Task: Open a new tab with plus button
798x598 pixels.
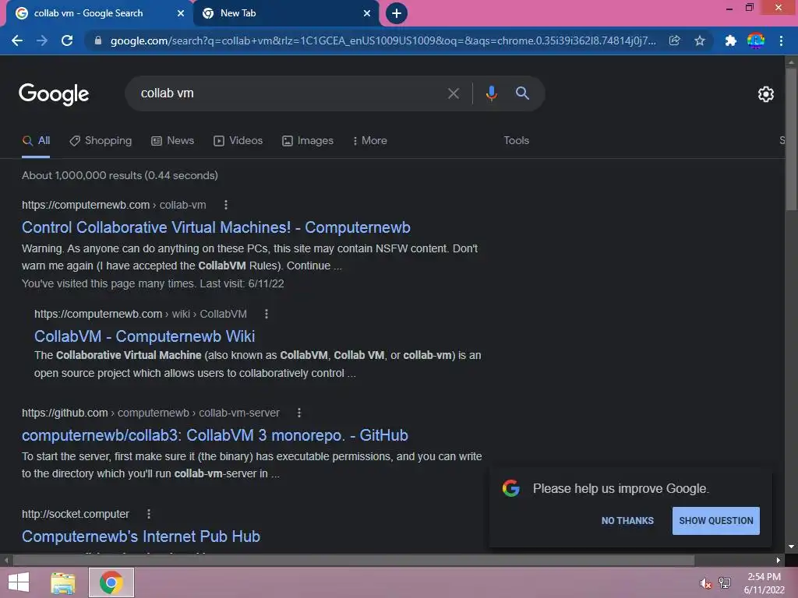Action: (397, 13)
